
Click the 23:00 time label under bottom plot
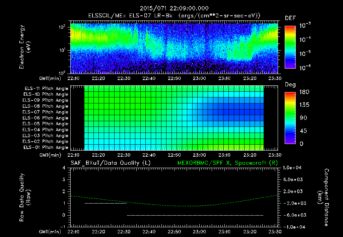tap(199, 232)
